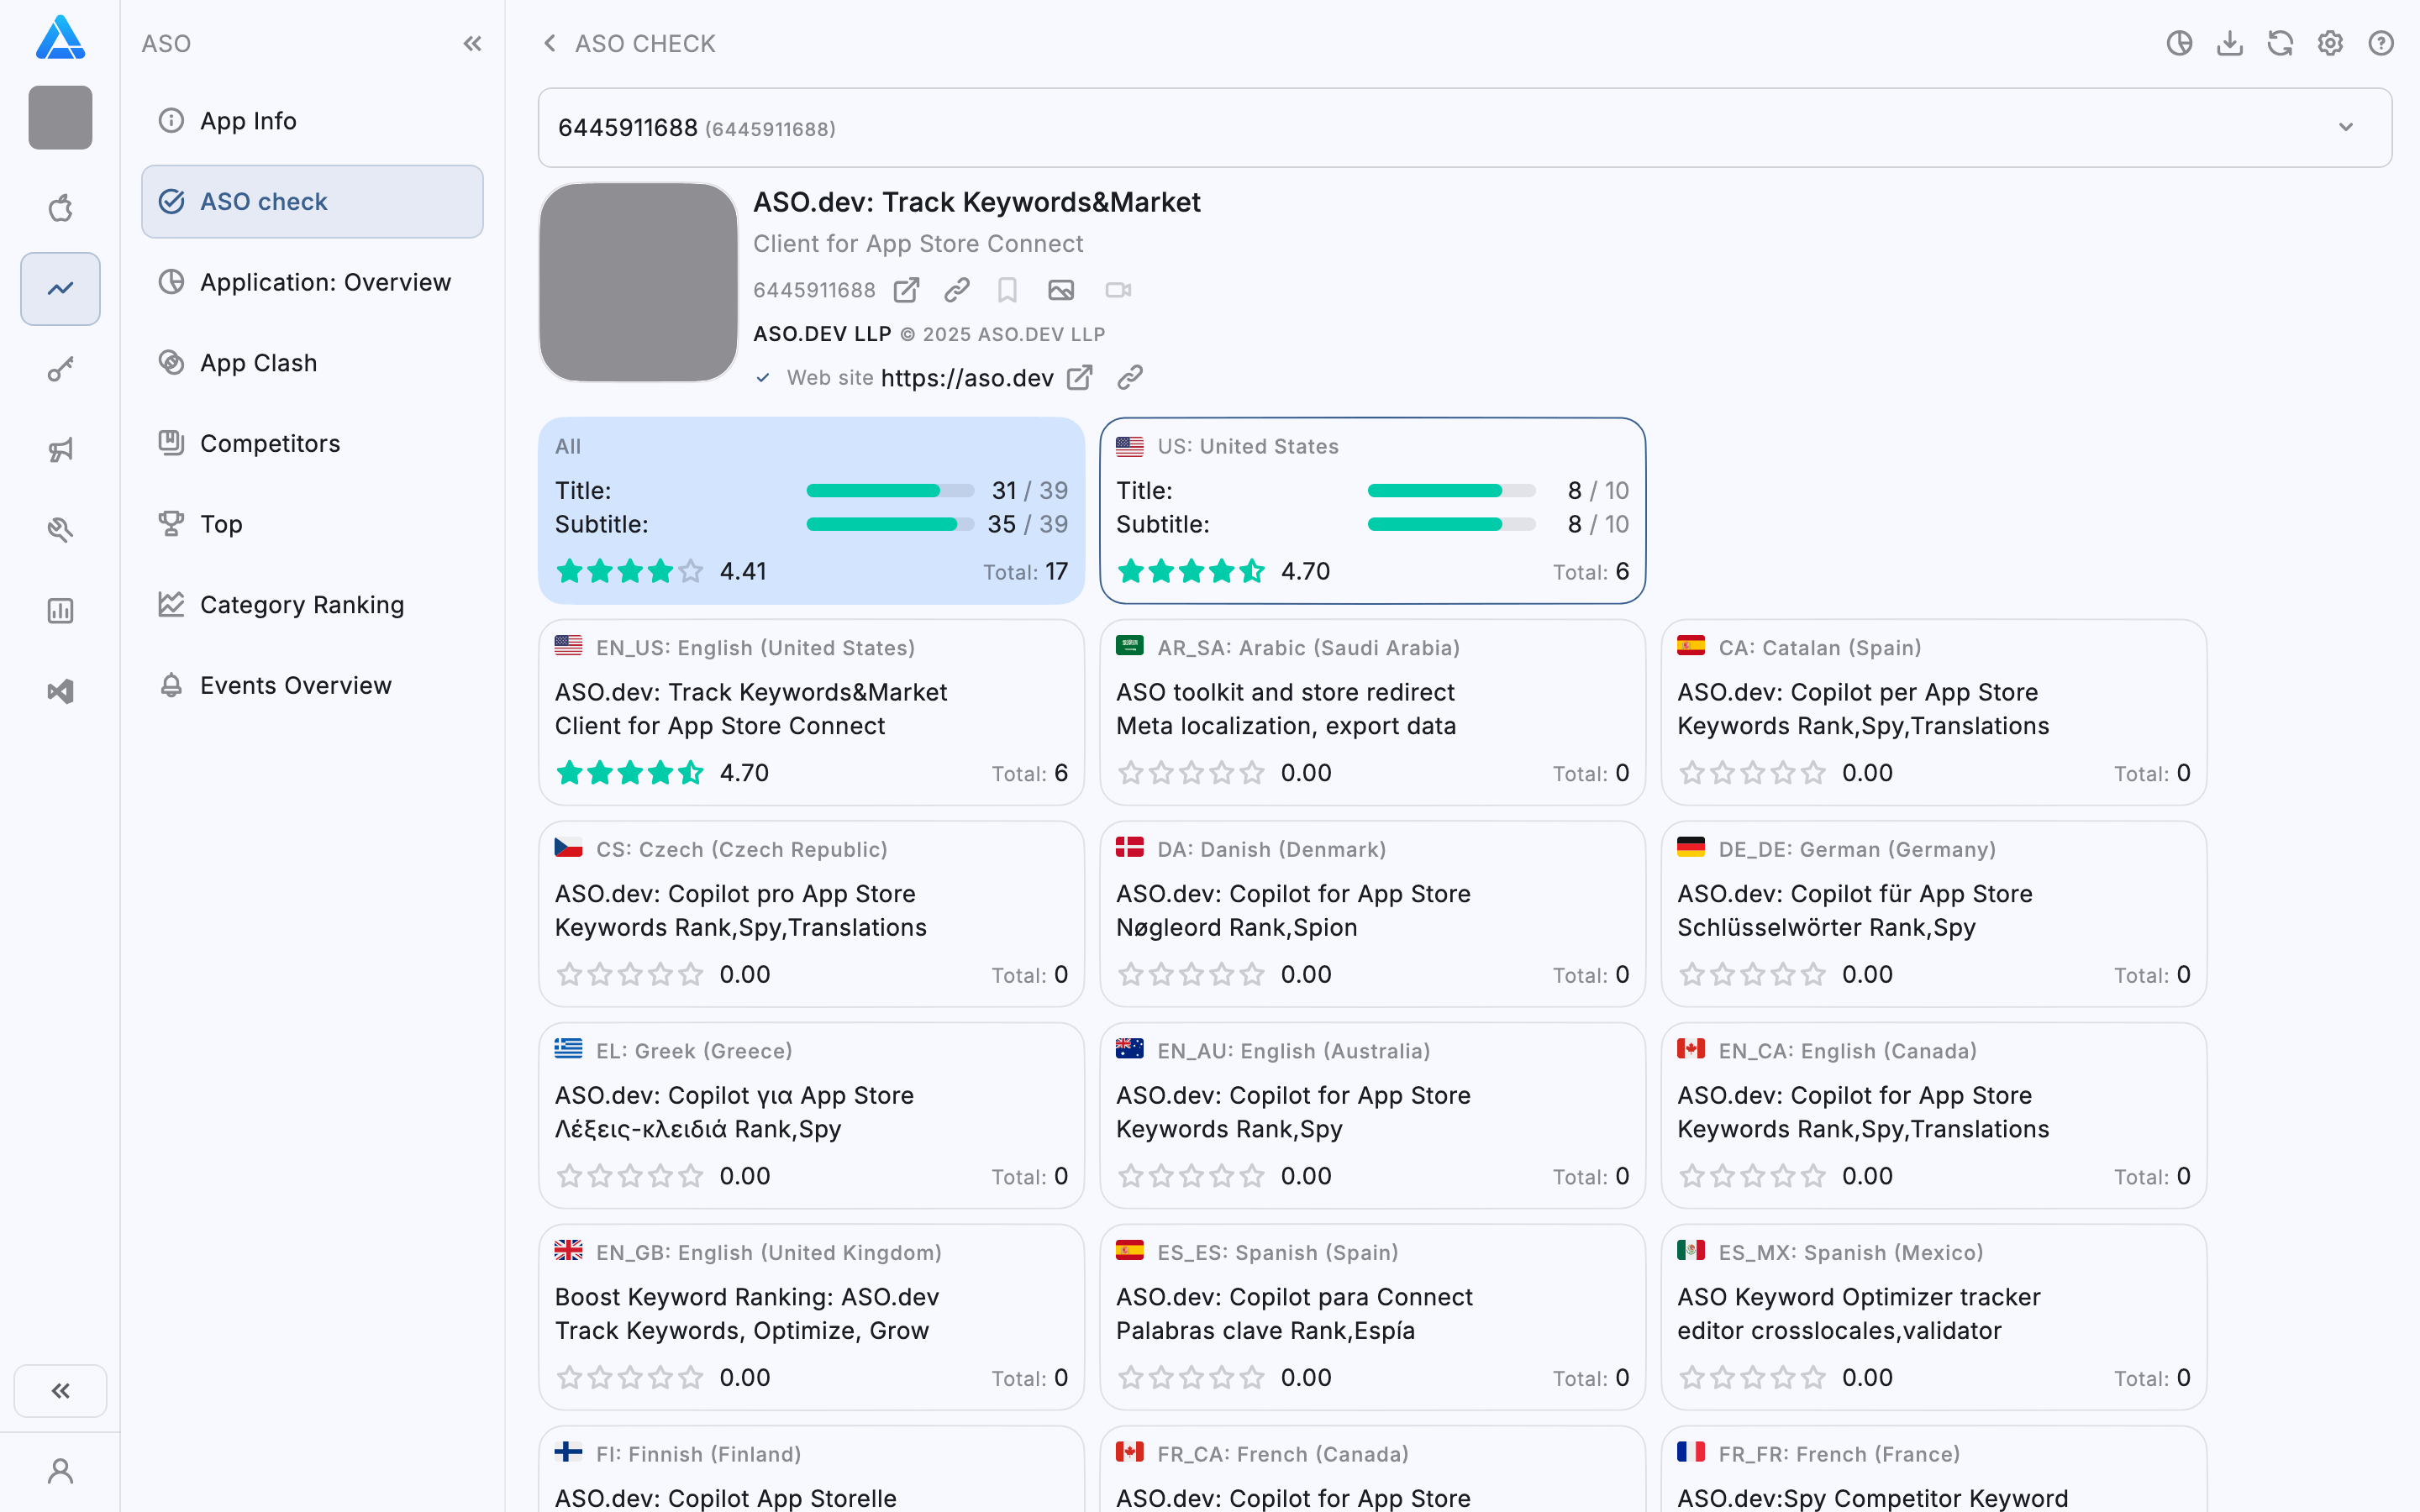
Task: Open the settings gear icon at the top right
Action: click(2330, 43)
